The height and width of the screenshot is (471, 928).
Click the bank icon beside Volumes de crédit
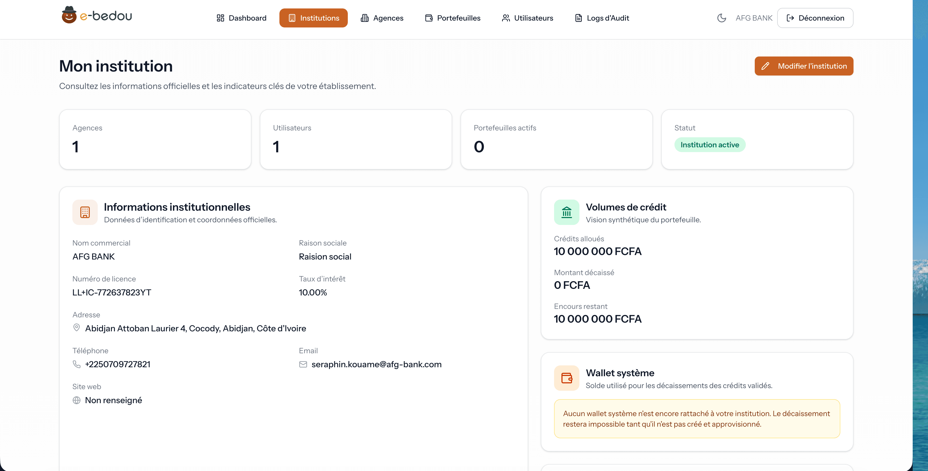click(x=567, y=213)
